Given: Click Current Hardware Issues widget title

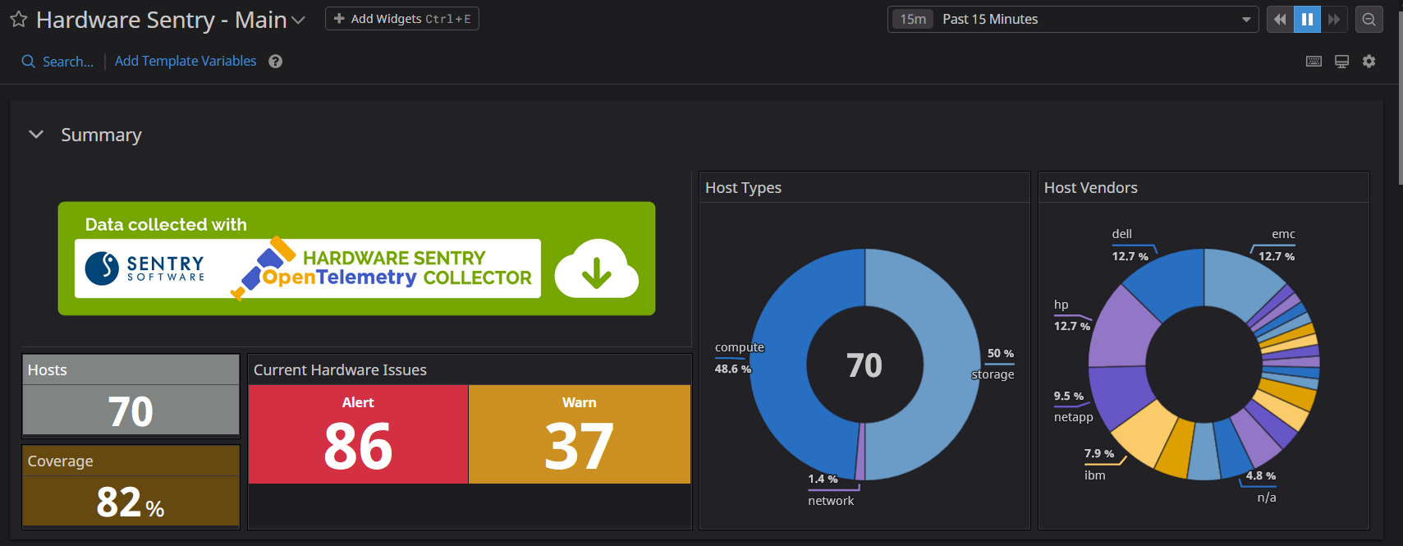Looking at the screenshot, I should tap(340, 370).
